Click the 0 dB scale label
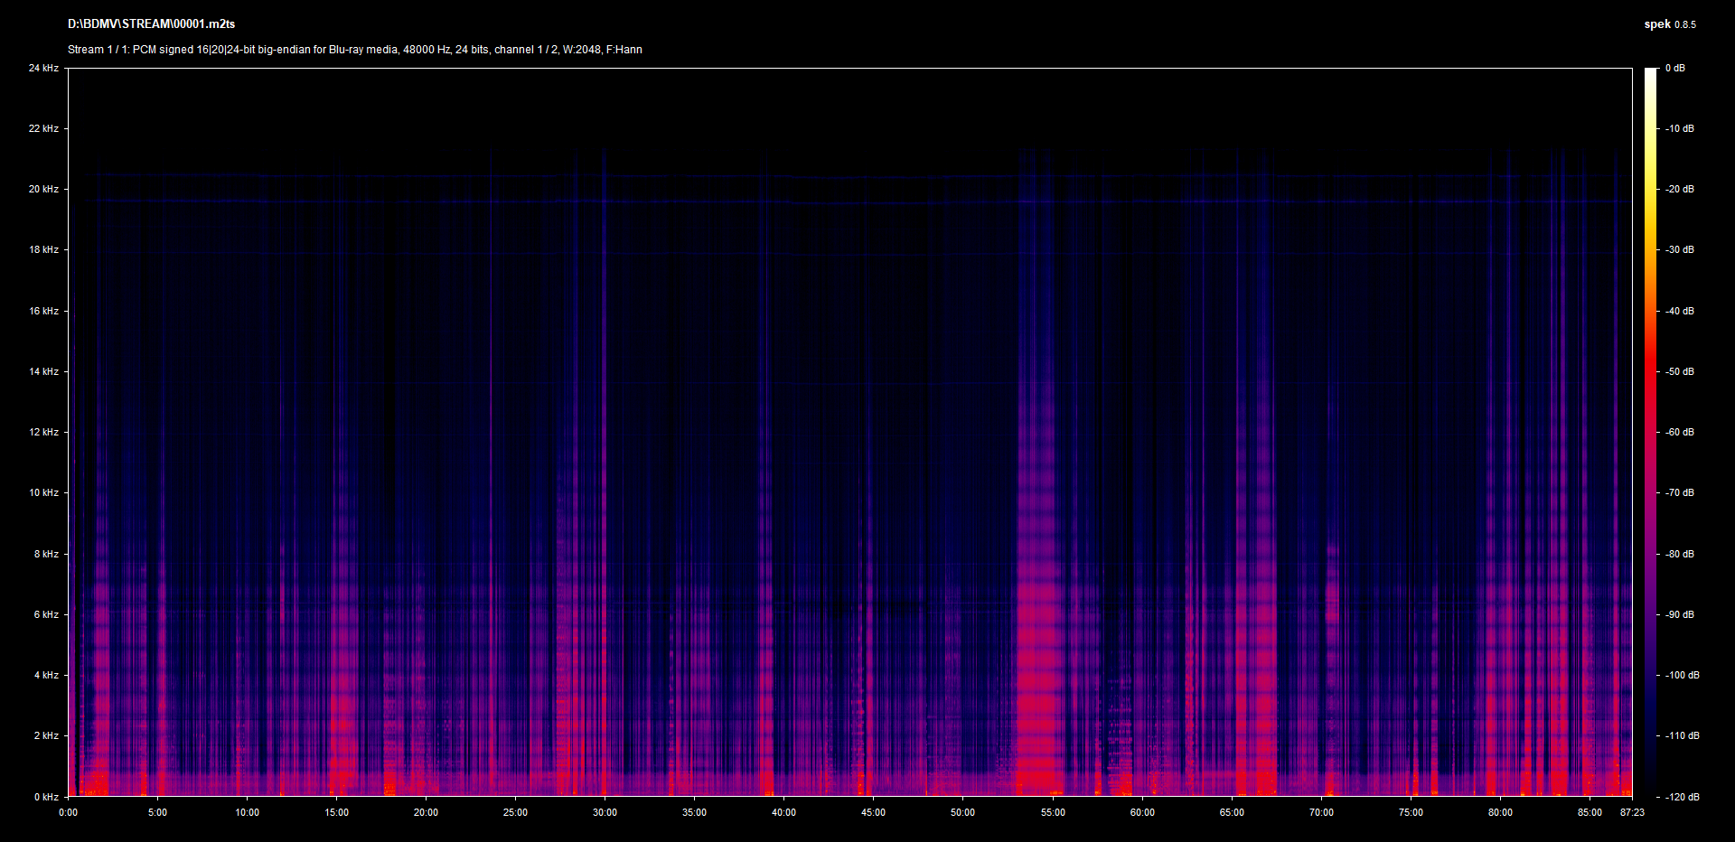The image size is (1735, 842). coord(1674,68)
